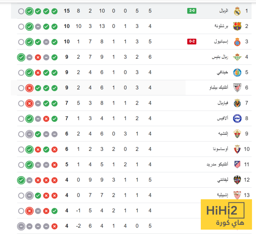Click the Atletico Madrid club crest
Viewport: 256px width, 234px height.
pos(237,165)
